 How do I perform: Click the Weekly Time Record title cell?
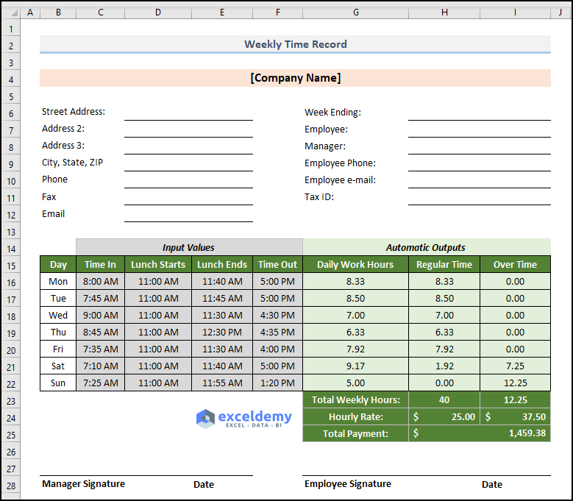pos(295,44)
